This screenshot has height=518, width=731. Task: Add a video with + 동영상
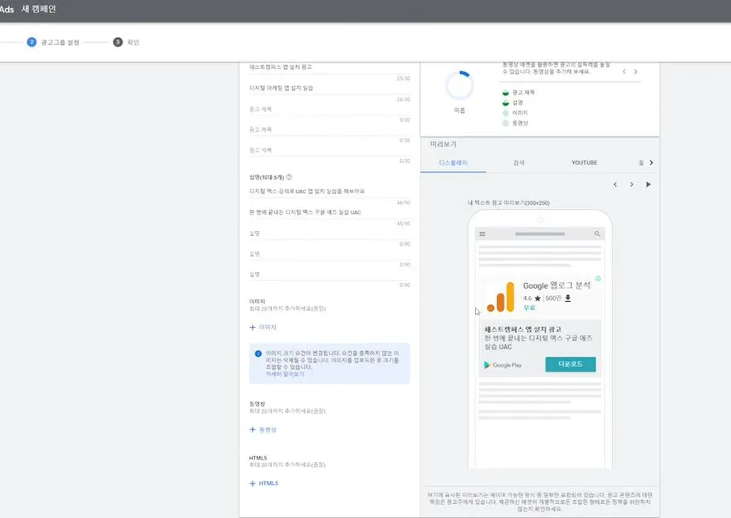tap(263, 429)
